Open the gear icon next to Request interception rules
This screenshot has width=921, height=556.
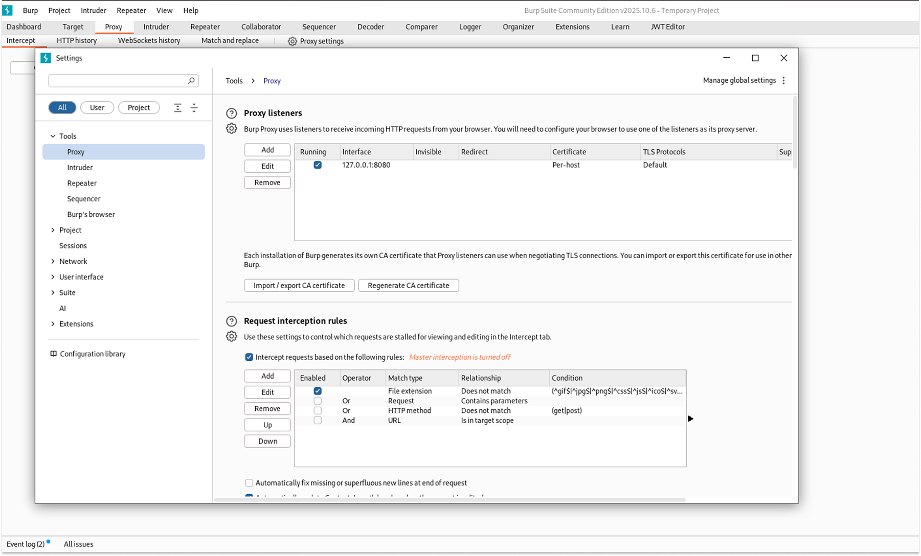[x=231, y=336]
